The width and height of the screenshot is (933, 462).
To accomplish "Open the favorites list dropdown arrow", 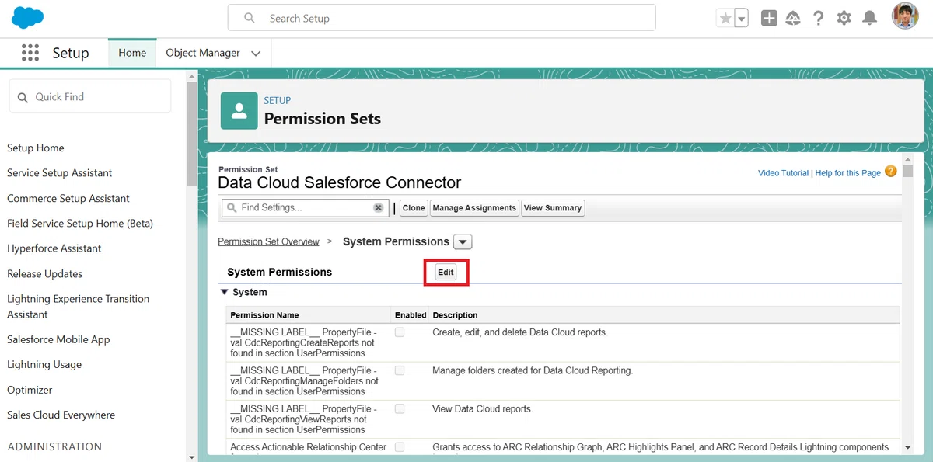I will [x=741, y=18].
